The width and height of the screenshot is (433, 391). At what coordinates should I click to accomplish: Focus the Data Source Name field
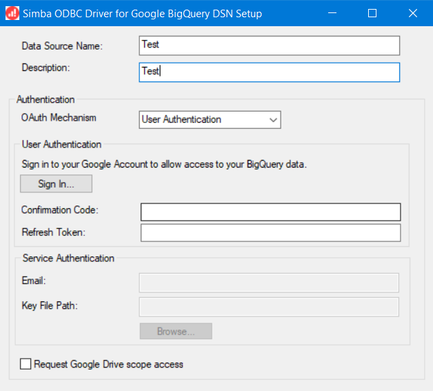(269, 45)
